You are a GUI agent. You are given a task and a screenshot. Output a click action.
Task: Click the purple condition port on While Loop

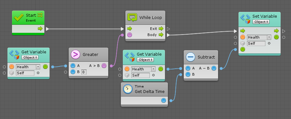coord(130,35)
